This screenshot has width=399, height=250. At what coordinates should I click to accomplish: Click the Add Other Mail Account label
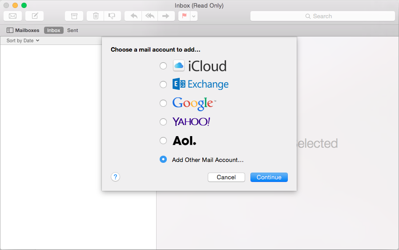pos(208,160)
